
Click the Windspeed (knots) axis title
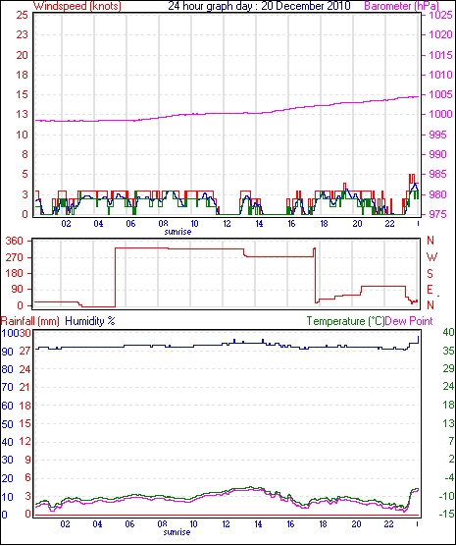[x=77, y=6]
